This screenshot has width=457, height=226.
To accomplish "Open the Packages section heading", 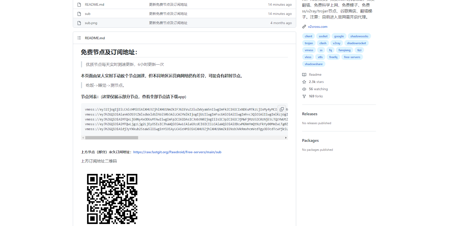I will click(310, 141).
